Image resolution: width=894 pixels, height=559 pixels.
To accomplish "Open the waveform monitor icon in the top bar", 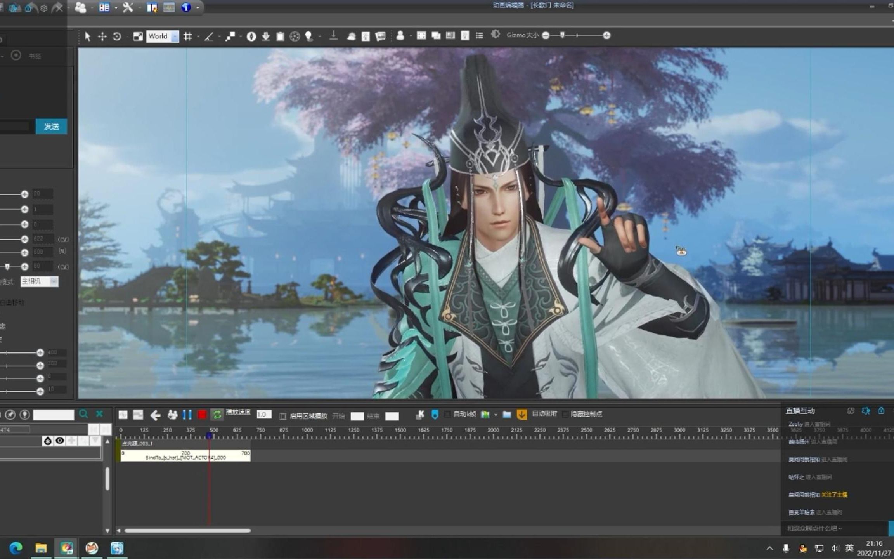I will (169, 7).
